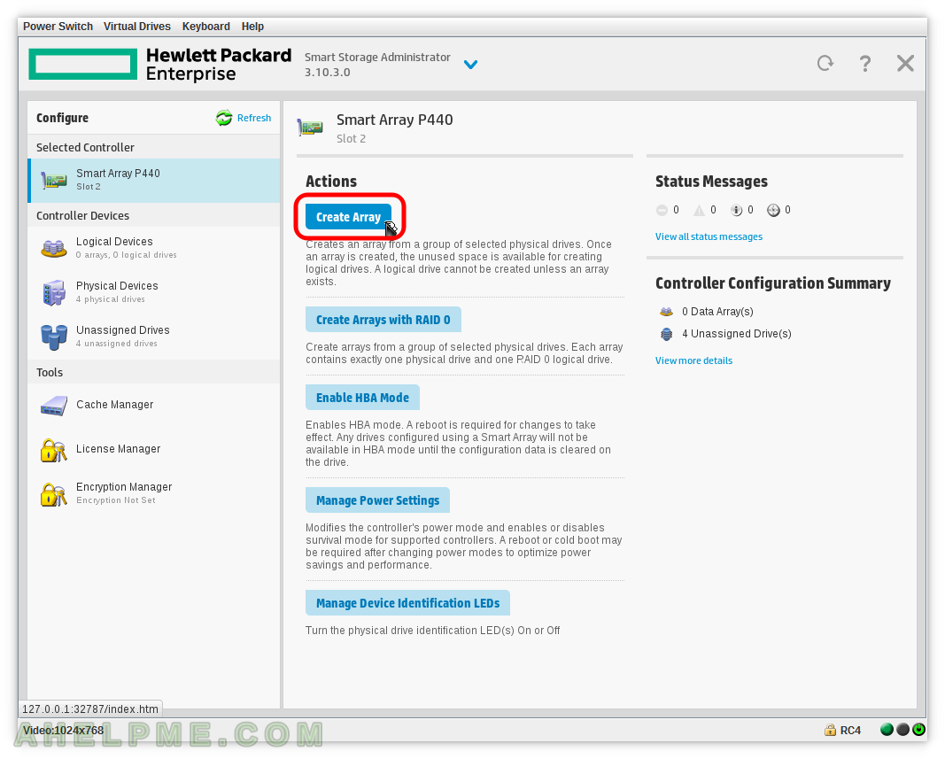This screenshot has width=945, height=759.
Task: Open Unassigned Drives
Action: click(x=154, y=337)
